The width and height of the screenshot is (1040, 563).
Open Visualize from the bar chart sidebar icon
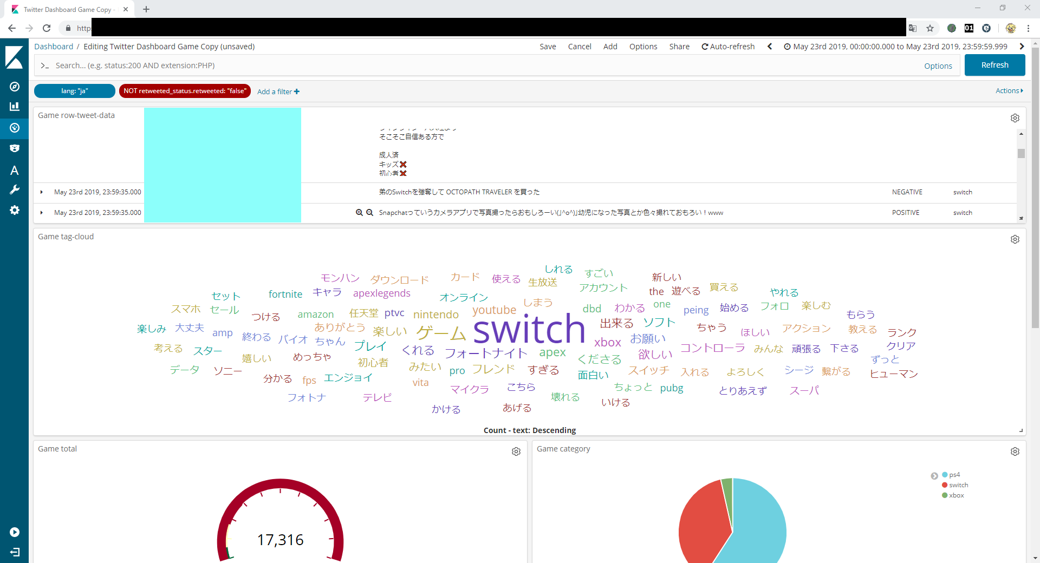coord(15,107)
